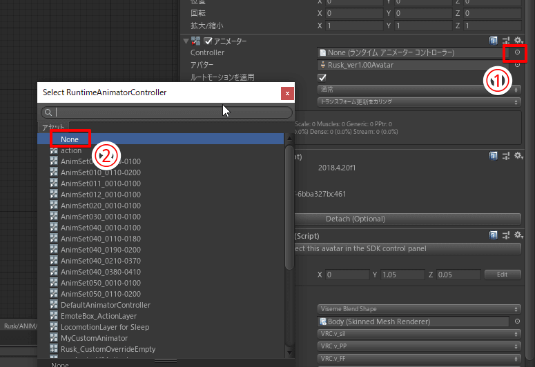Click the Controller object picker circle

pyautogui.click(x=518, y=53)
